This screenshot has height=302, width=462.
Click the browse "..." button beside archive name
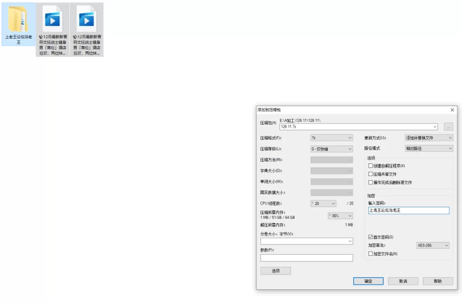coord(448,126)
